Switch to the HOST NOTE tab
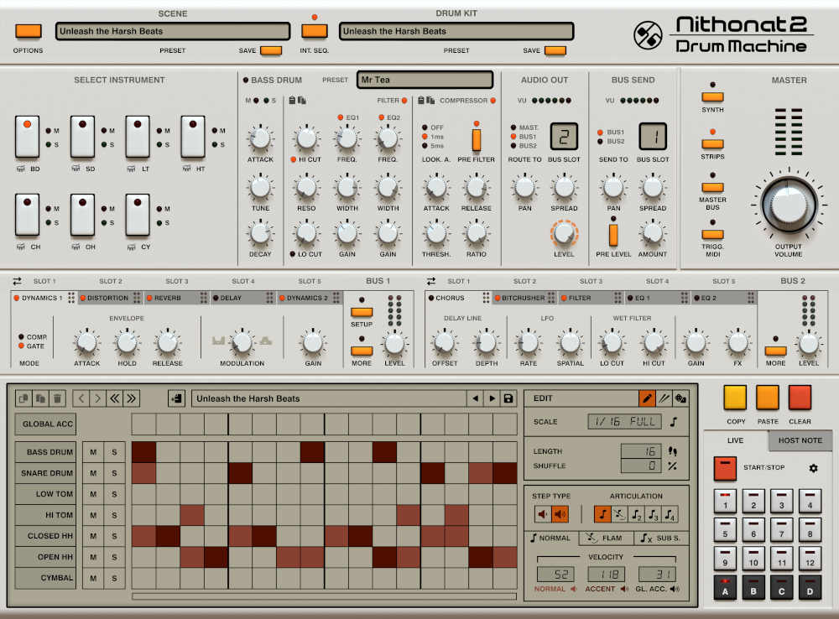Screen dimensions: 839x619 pos(799,440)
